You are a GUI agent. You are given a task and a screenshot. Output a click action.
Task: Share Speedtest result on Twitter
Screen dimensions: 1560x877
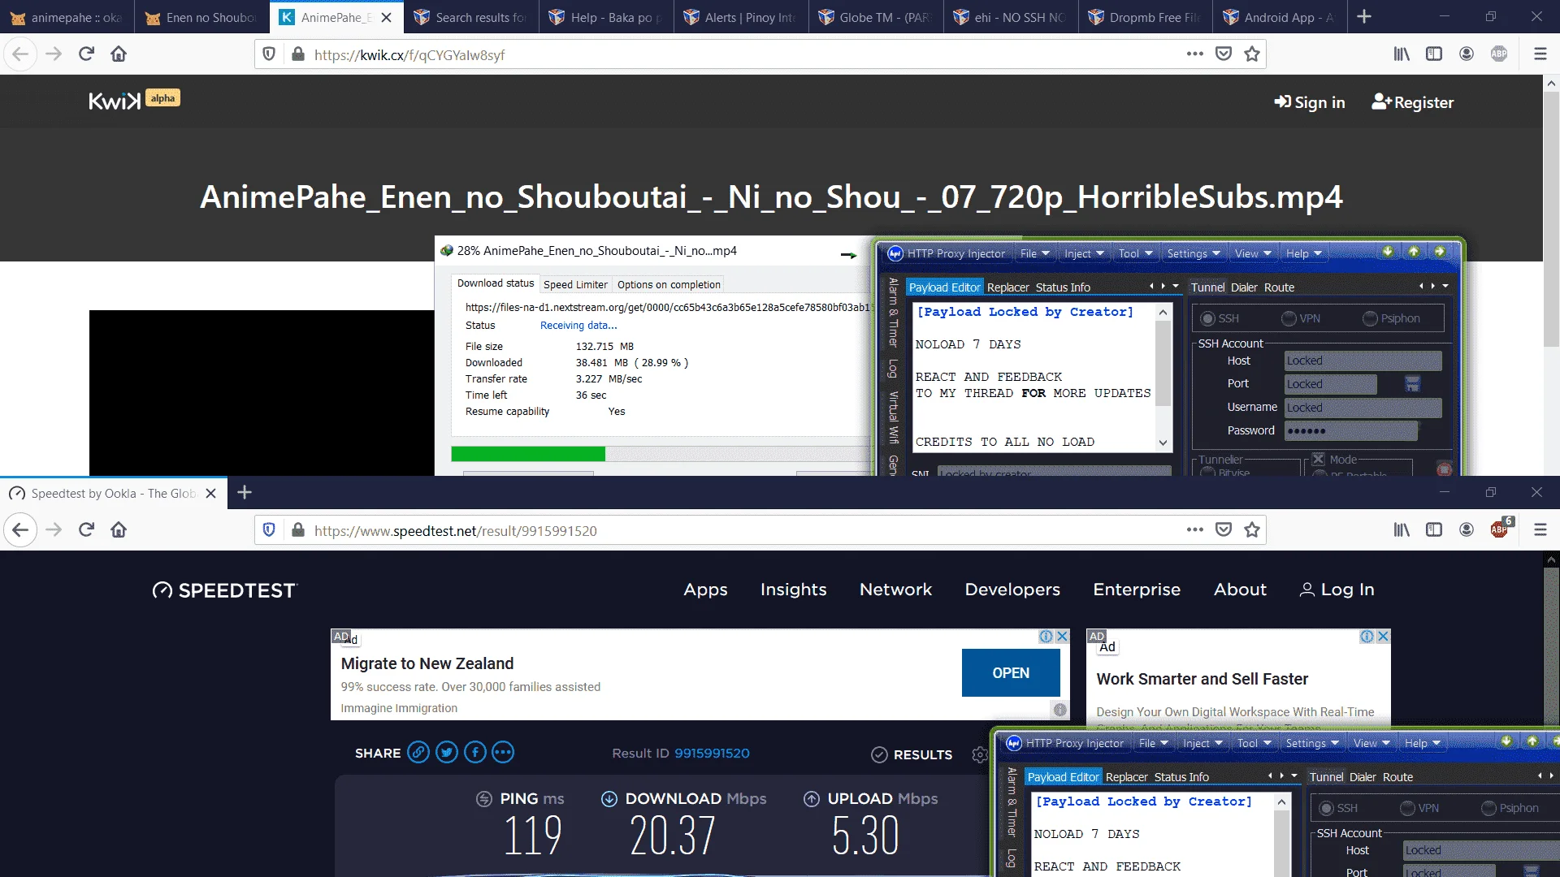coord(447,752)
